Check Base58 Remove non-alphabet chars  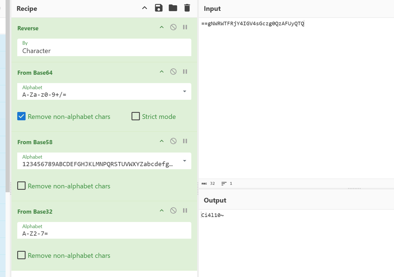tap(21, 186)
